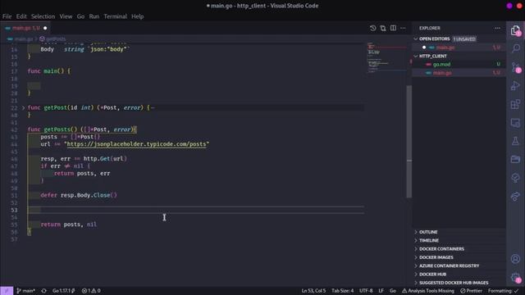Select the main.go editor tab
This screenshot has height=295, width=525.
point(25,28)
